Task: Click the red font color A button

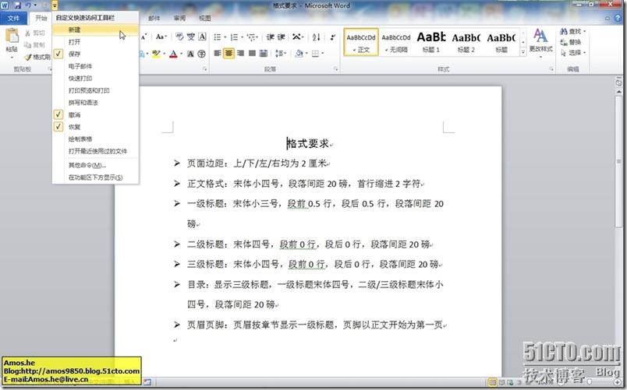Action: pos(173,54)
